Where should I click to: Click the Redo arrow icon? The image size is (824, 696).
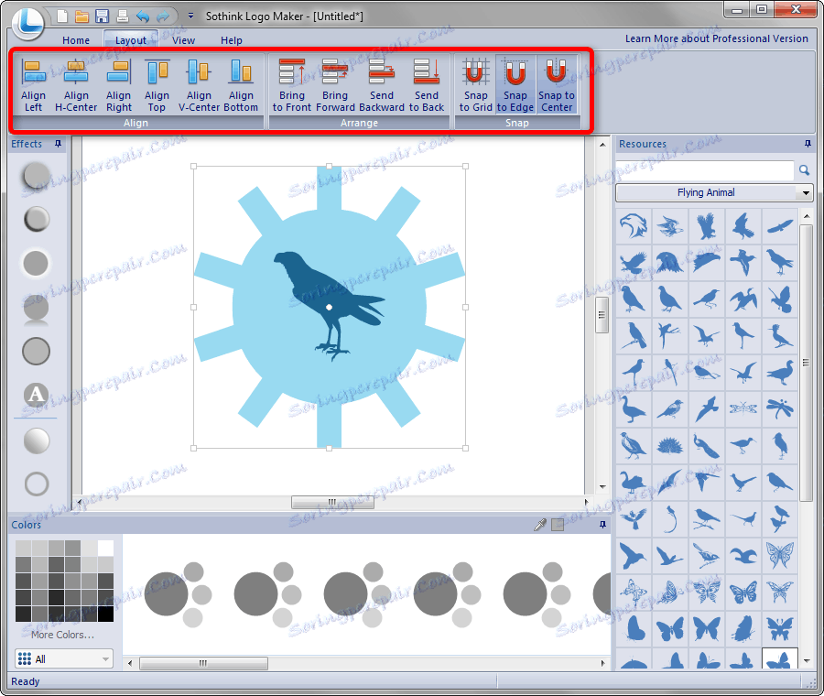tap(164, 16)
